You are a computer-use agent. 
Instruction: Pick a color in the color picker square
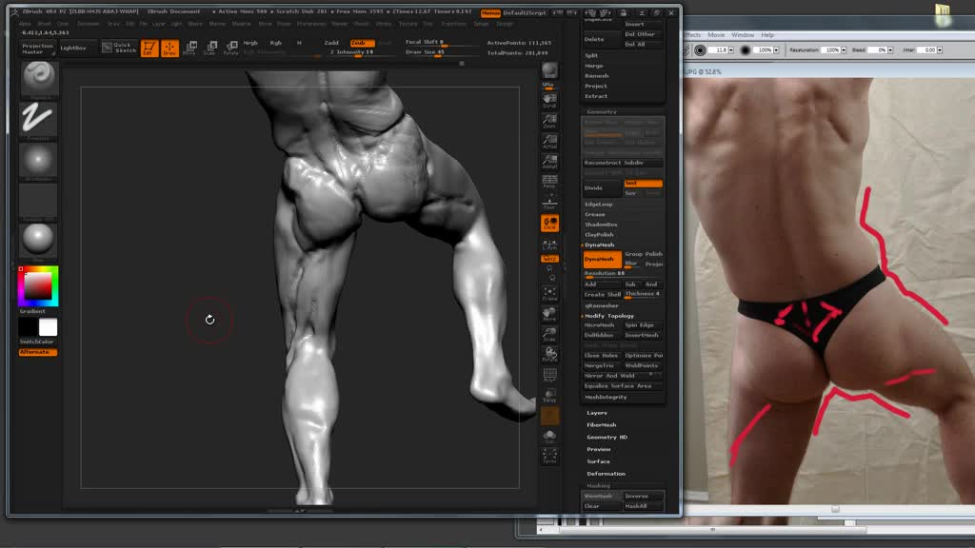pos(37,285)
